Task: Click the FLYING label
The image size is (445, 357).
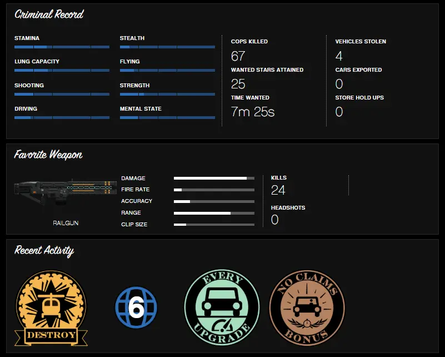Action: click(x=129, y=61)
